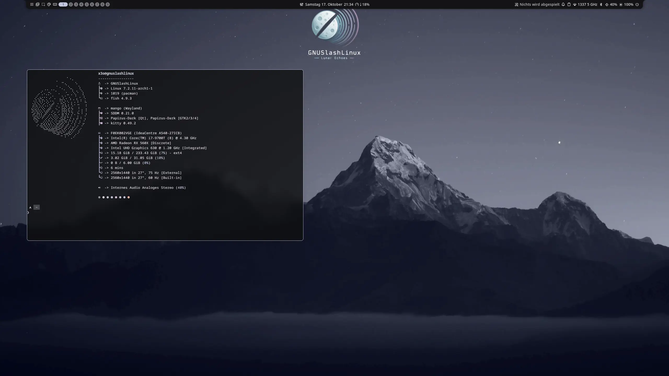Click the 'mango (Wayland)' line

[x=126, y=108]
